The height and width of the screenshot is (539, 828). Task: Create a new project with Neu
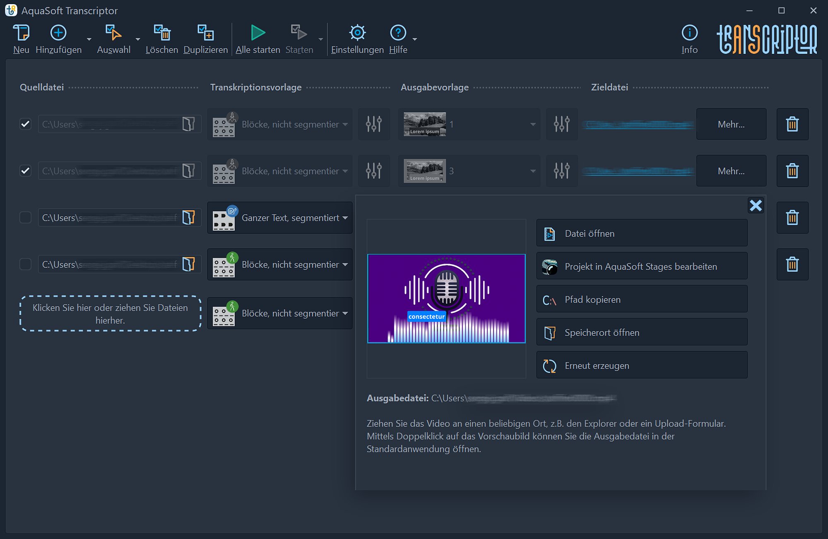(21, 39)
